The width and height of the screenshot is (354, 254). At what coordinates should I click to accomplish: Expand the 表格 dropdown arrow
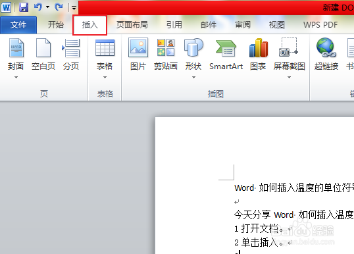point(105,78)
